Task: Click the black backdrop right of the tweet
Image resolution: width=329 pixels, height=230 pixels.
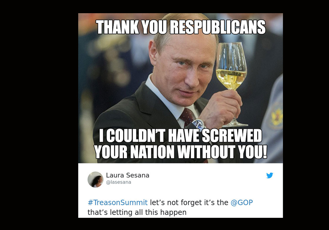Action: coord(306,115)
